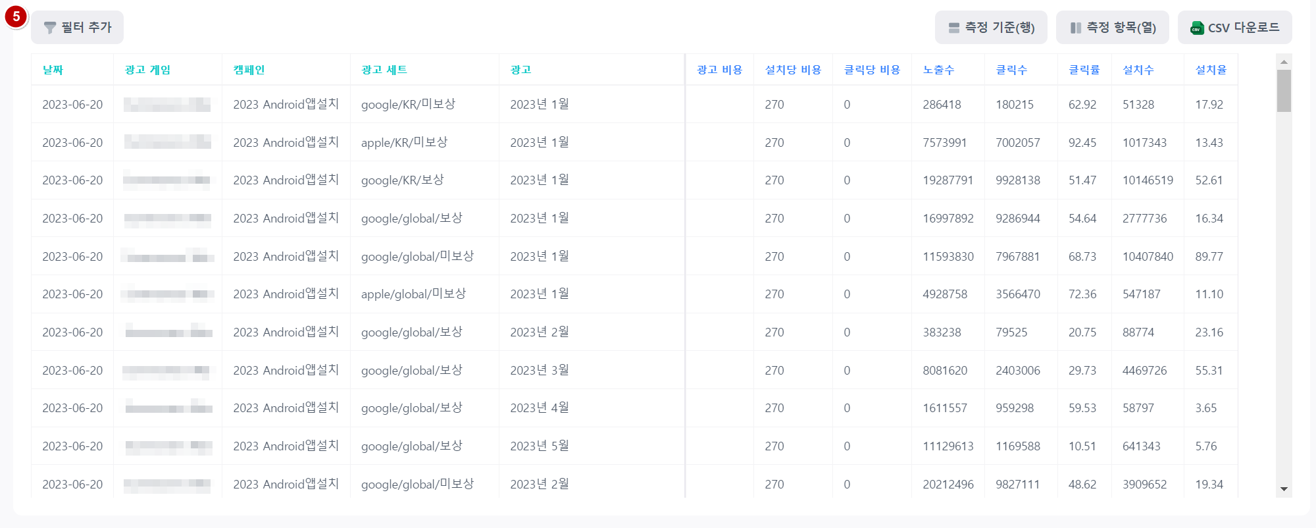Sort by the 설치율 column header
This screenshot has width=1316, height=528.
[x=1211, y=70]
